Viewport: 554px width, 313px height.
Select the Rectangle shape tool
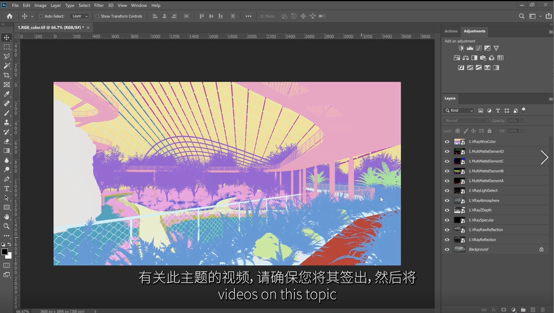(7, 207)
